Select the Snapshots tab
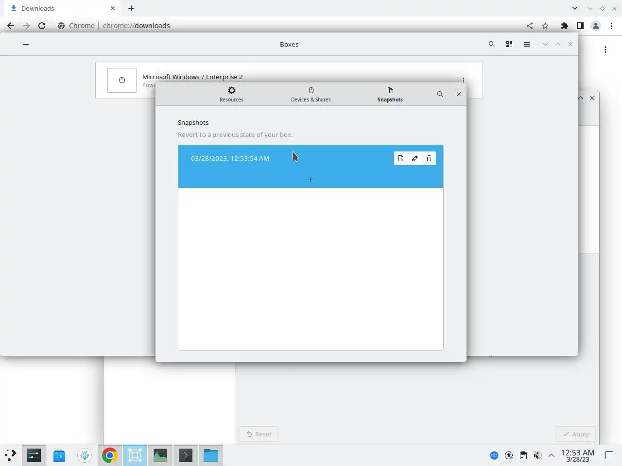Viewport: 622px width, 466px height. tap(390, 94)
